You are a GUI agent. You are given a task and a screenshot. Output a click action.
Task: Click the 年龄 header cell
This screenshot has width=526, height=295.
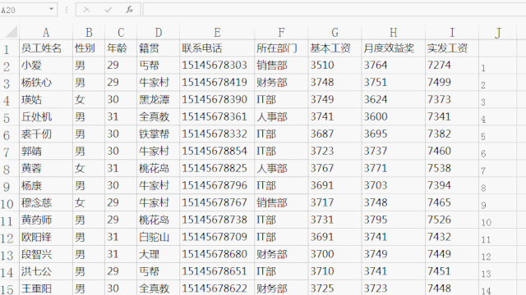[x=121, y=48]
